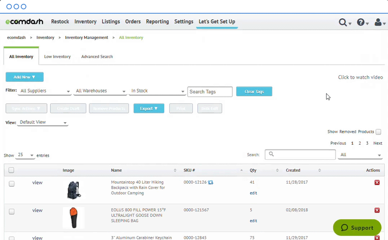Click the table Search input field
The width and height of the screenshot is (388, 240).
click(x=300, y=154)
